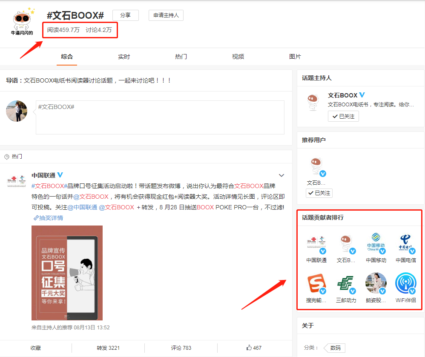Open contributor WiFi伴侣 avatar
The width and height of the screenshot is (425, 357).
coord(406,283)
